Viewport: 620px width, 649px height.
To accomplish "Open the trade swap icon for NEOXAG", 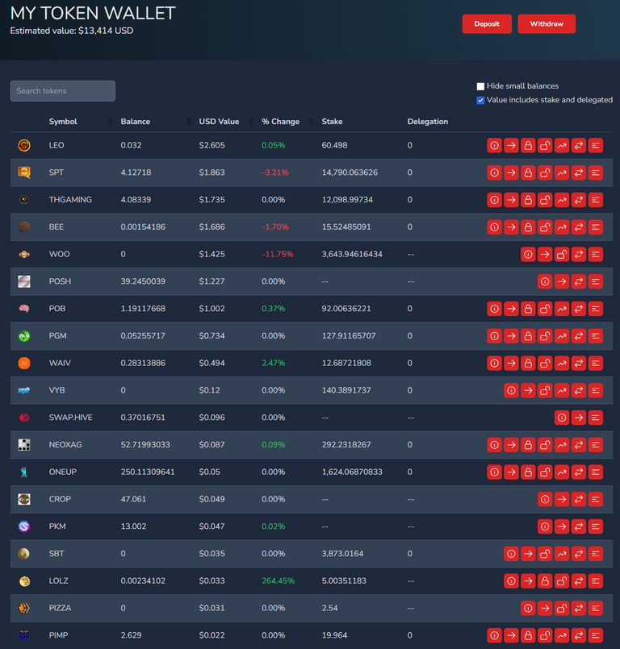I will (579, 444).
